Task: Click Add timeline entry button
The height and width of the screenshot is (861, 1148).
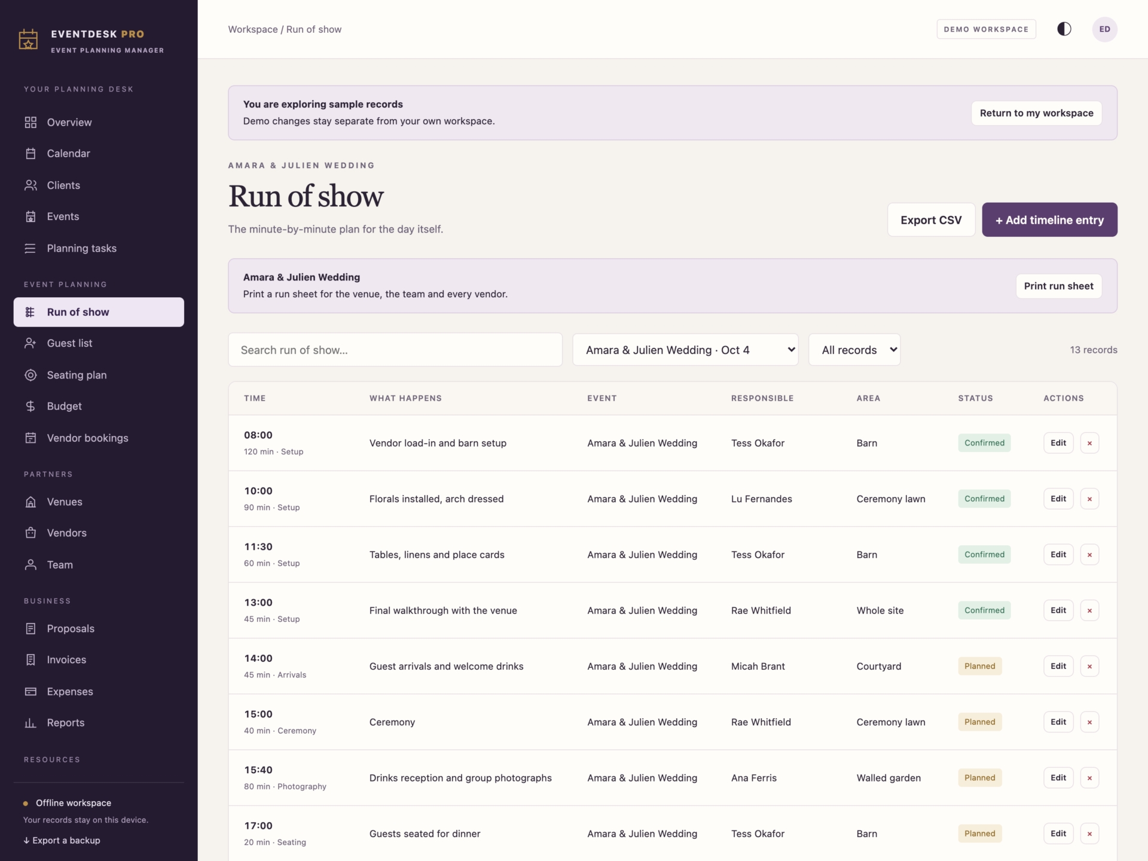Action: [1049, 220]
